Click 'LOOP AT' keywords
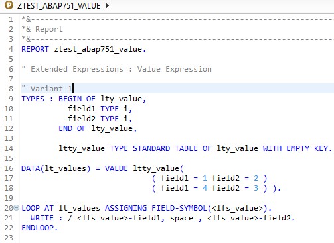334x243 pixels. pyautogui.click(x=38, y=208)
